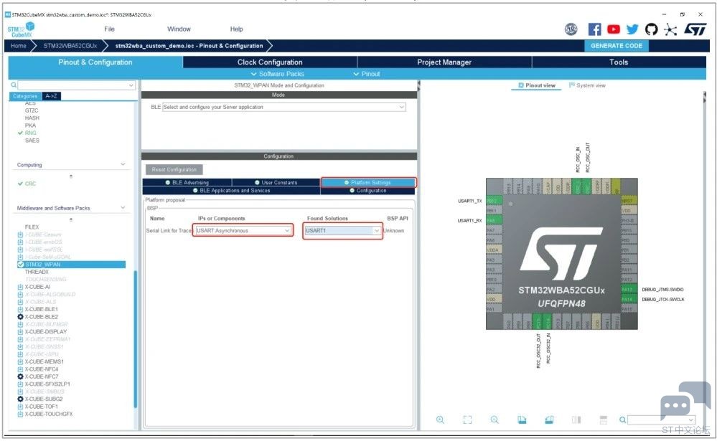The height and width of the screenshot is (441, 717).
Task: Select the CRC item under Computing
Action: [30, 184]
